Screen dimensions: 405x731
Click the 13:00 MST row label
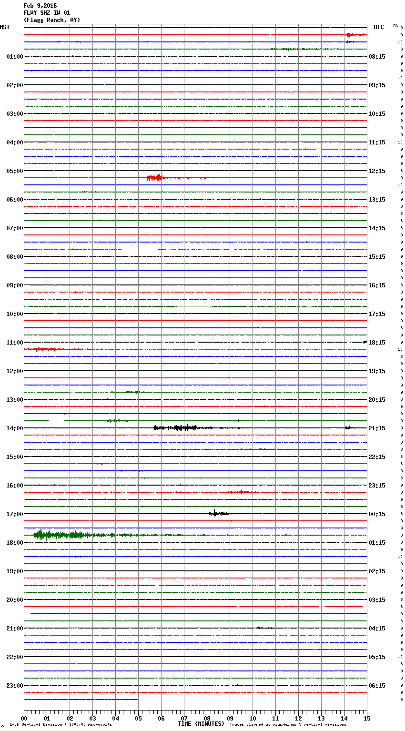pos(15,400)
